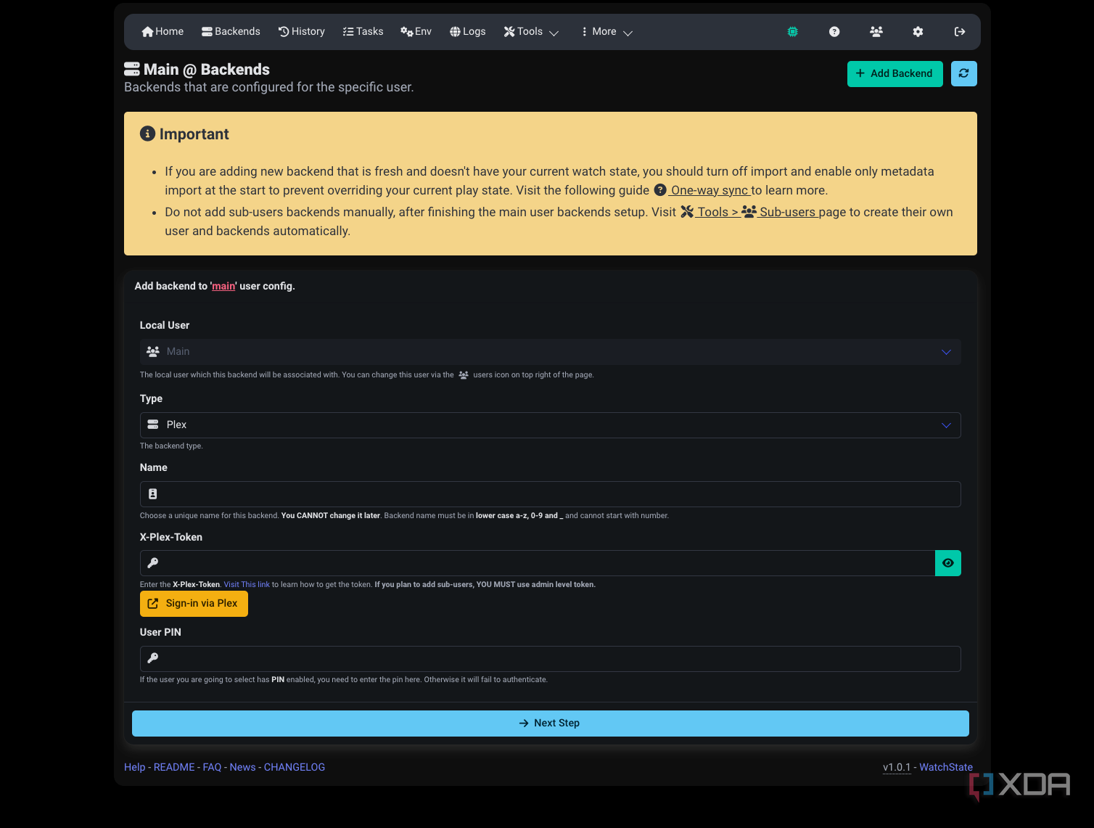Open History from the navbar
Viewport: 1094px width, 828px height.
click(x=302, y=32)
